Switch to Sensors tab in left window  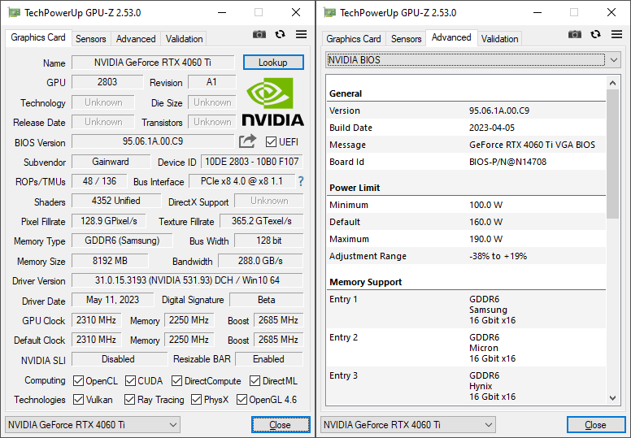pyautogui.click(x=91, y=39)
